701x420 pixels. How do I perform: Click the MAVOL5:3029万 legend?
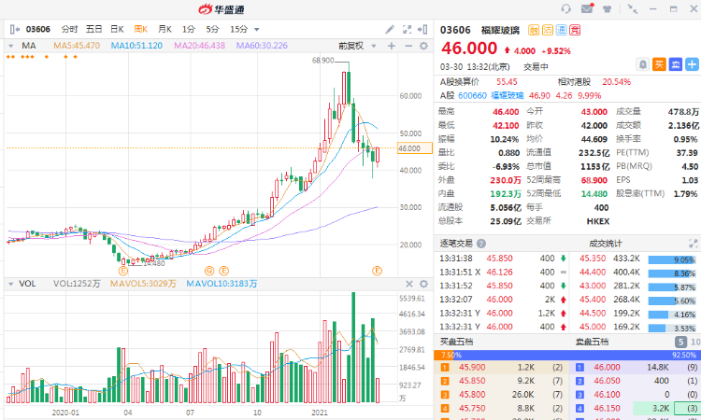[x=143, y=284]
